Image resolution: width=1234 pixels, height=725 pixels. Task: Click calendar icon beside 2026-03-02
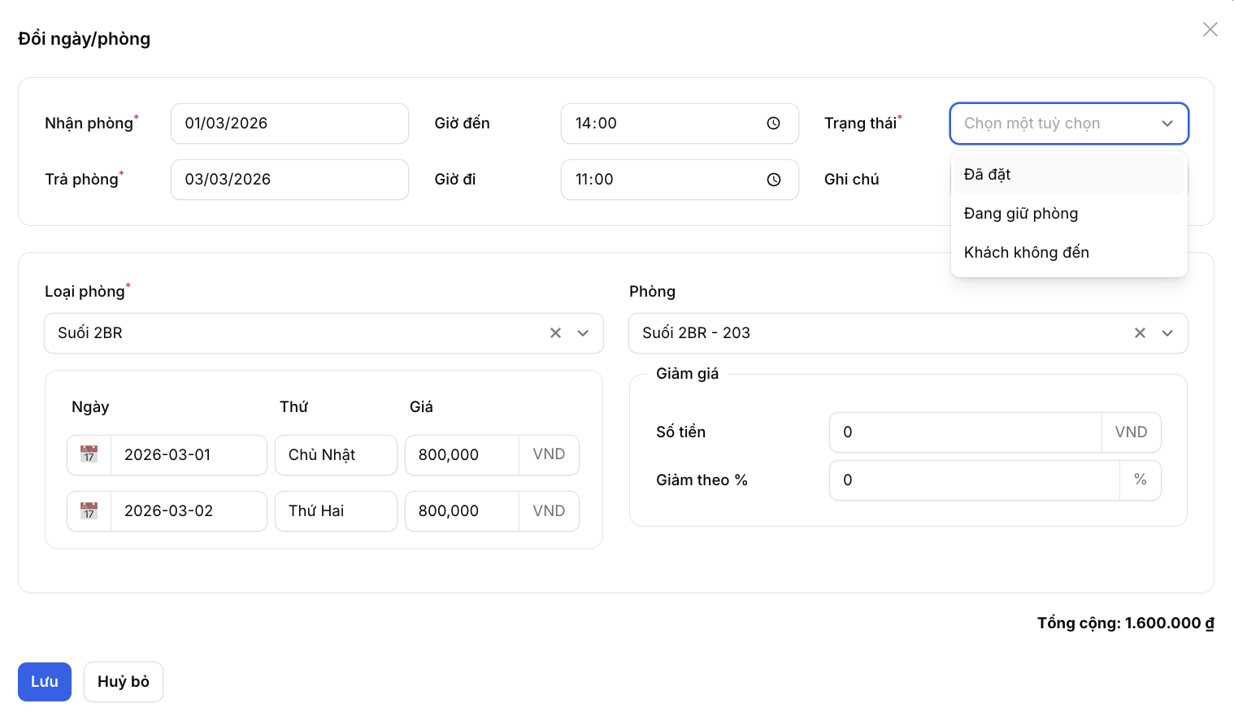[x=89, y=510]
